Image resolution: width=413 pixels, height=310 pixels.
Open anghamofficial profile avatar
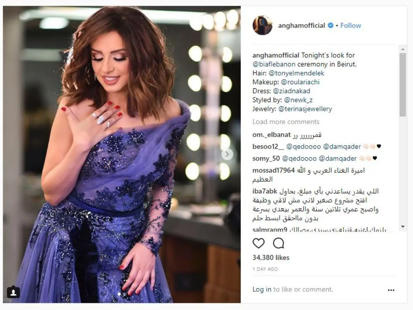click(263, 25)
